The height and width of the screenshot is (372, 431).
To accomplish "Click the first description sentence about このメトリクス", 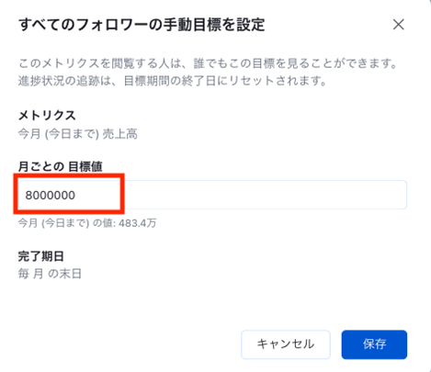I will point(208,63).
